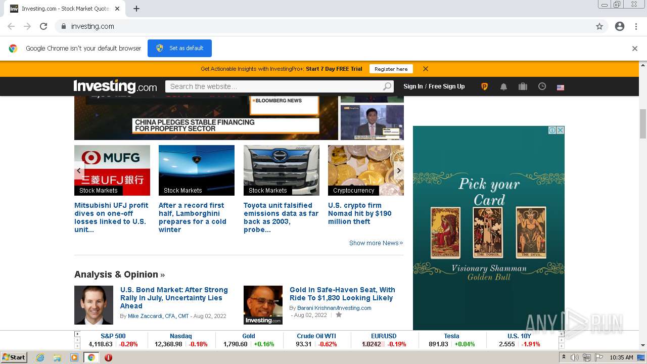Save the Gold article with star icon
The height and width of the screenshot is (364, 647).
click(x=339, y=314)
